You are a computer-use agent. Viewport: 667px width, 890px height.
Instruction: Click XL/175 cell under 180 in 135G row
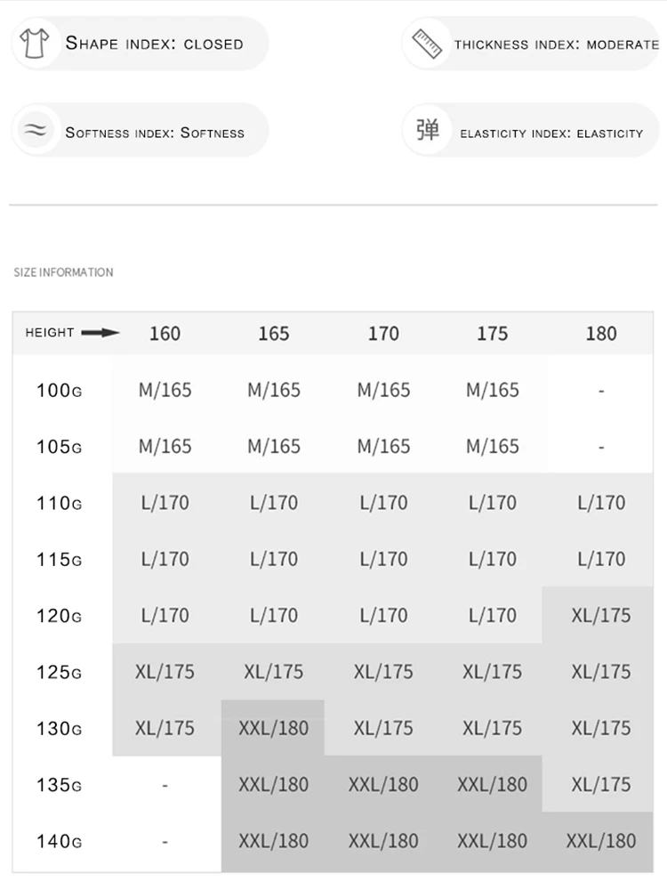coord(601,784)
